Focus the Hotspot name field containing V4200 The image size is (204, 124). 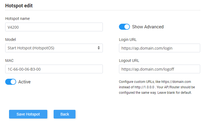coord(54,27)
